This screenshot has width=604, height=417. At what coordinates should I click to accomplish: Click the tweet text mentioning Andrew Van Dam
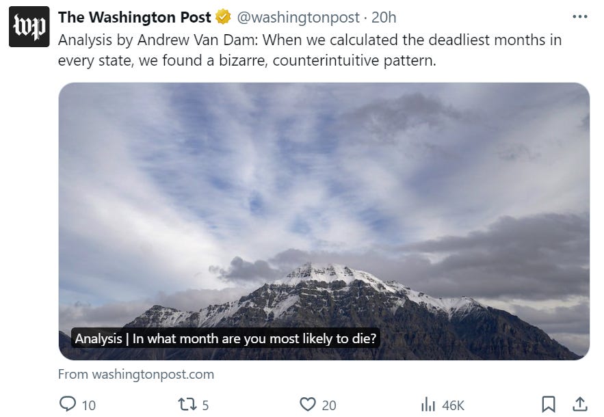coord(310,50)
